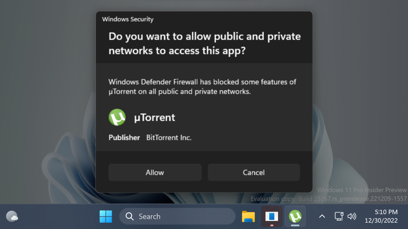Viewport: 408px width, 229px height.
Task: Open µTorrent from the taskbar
Action: coord(295,216)
